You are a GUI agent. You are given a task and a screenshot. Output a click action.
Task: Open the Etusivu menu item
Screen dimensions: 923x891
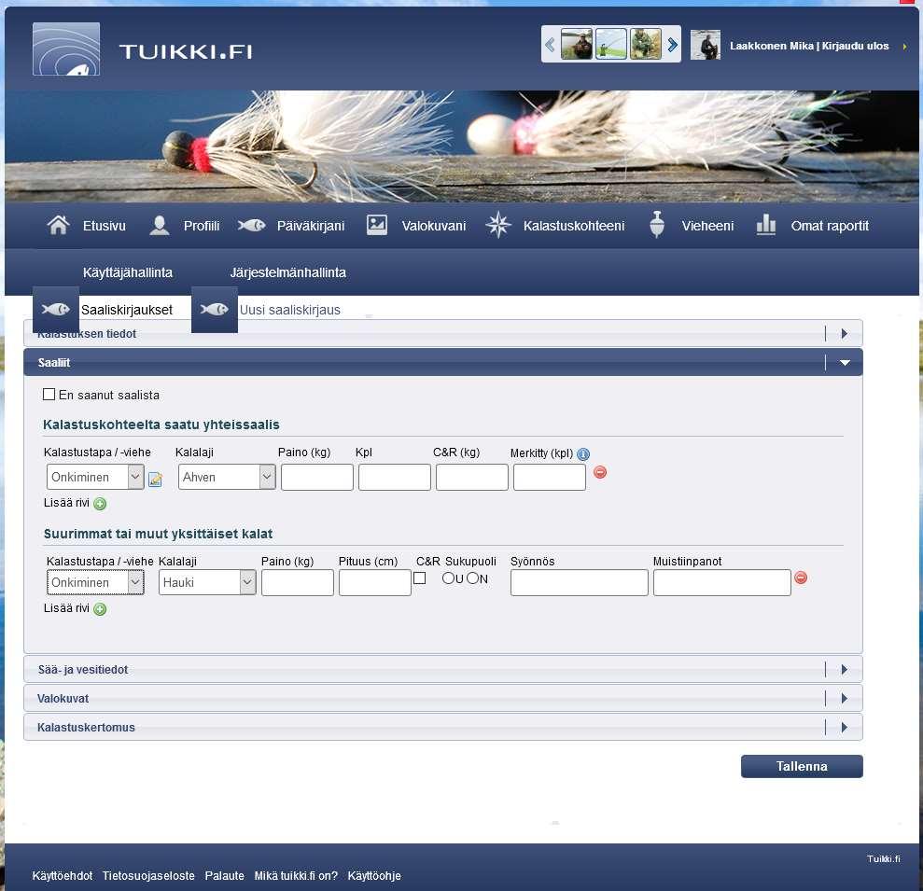[x=105, y=226]
